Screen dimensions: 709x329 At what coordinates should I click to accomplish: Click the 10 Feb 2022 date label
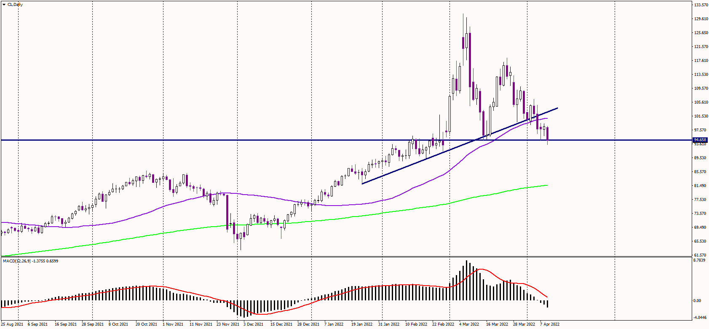(416, 324)
